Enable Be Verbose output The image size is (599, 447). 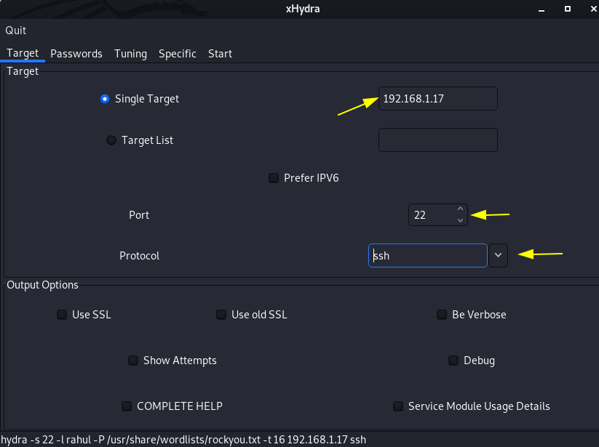pyautogui.click(x=442, y=315)
